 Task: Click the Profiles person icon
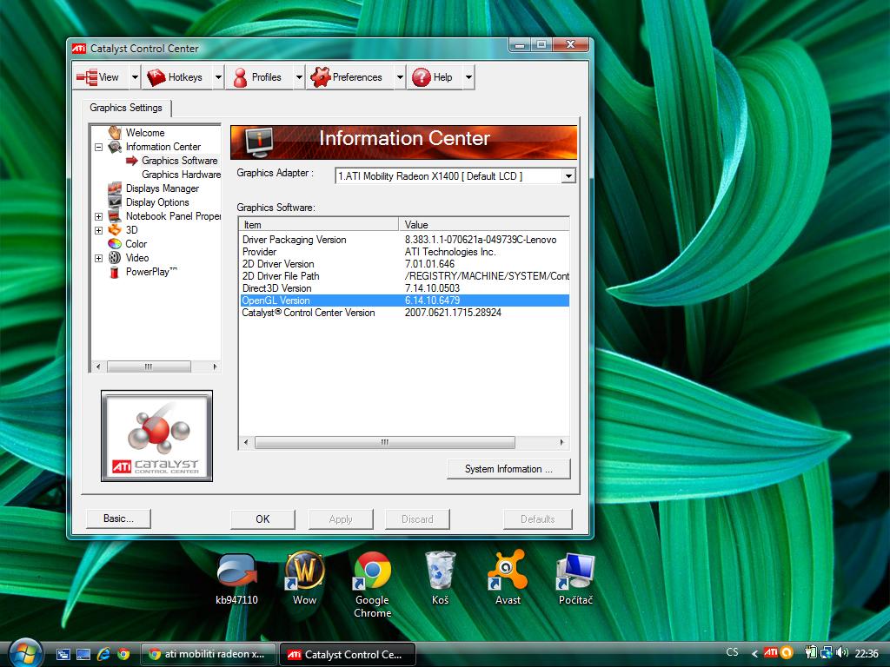click(x=241, y=77)
